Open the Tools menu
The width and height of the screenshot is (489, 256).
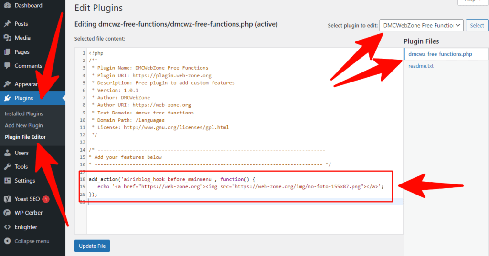(21, 167)
